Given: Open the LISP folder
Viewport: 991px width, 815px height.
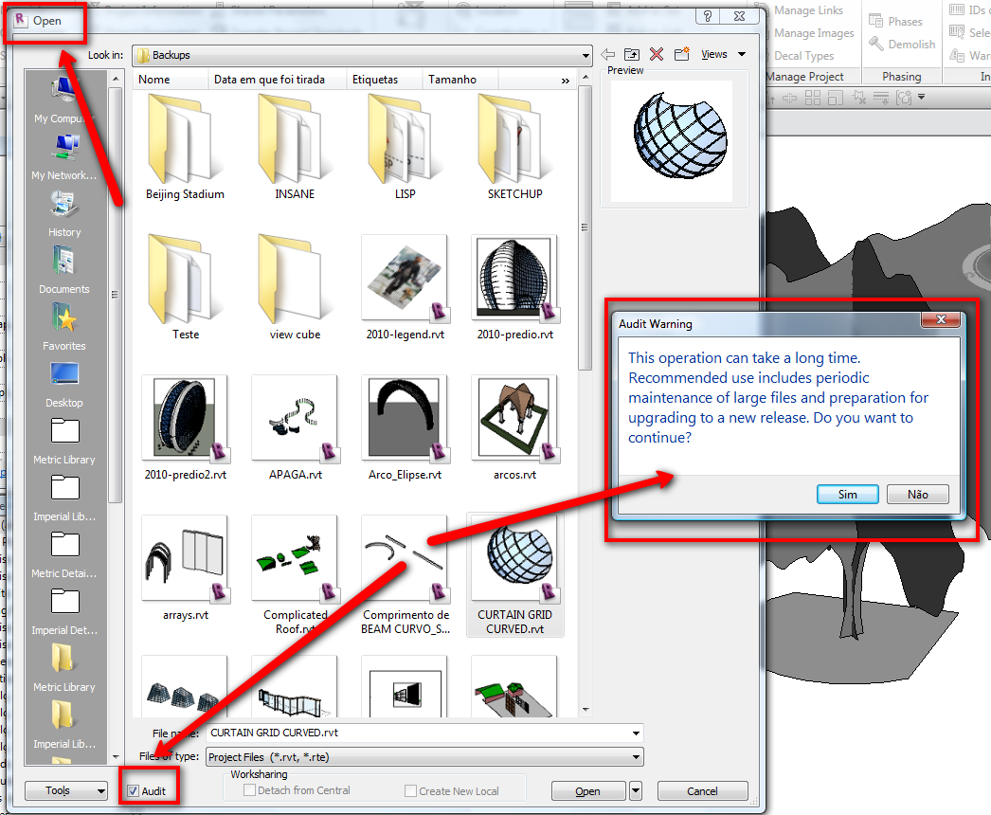Looking at the screenshot, I should click(405, 147).
